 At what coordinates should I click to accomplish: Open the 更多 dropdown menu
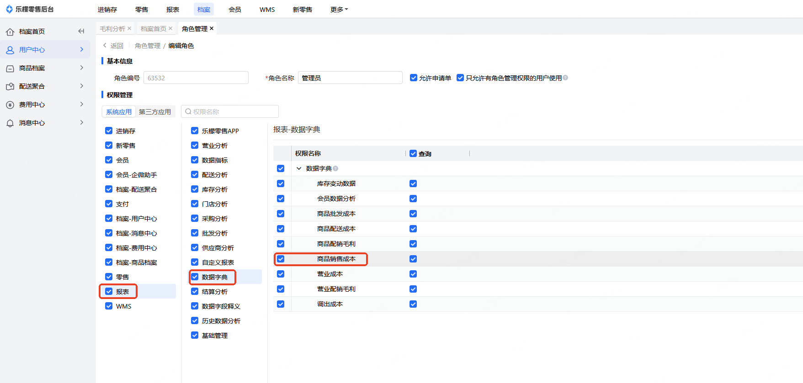pyautogui.click(x=339, y=10)
